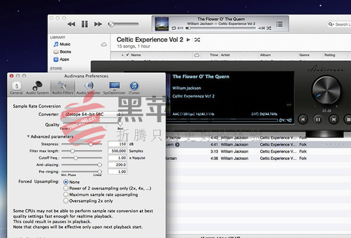Sort by the Time column header
The height and width of the screenshot is (238, 351).
coord(214,55)
